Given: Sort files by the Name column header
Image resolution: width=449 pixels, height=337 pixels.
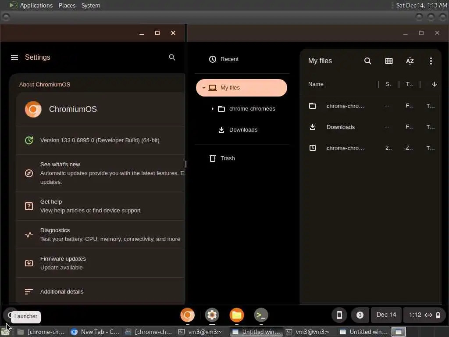Looking at the screenshot, I should click(316, 84).
